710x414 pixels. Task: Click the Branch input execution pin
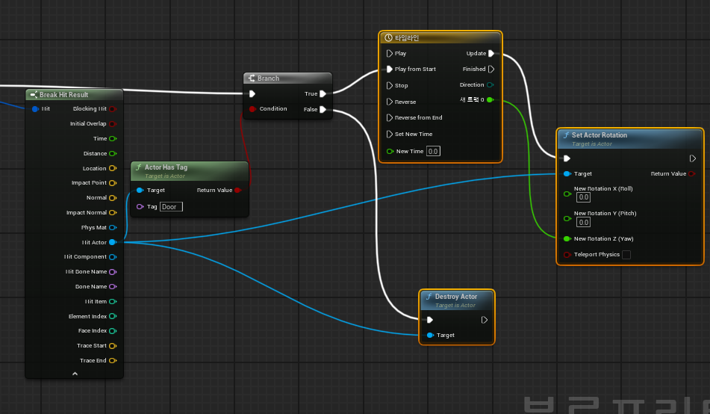pyautogui.click(x=252, y=94)
